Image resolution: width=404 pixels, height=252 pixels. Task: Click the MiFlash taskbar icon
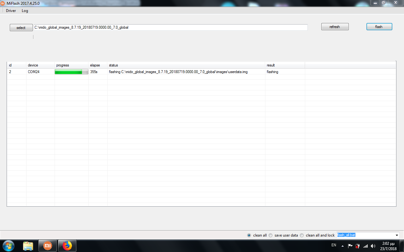coord(48,246)
